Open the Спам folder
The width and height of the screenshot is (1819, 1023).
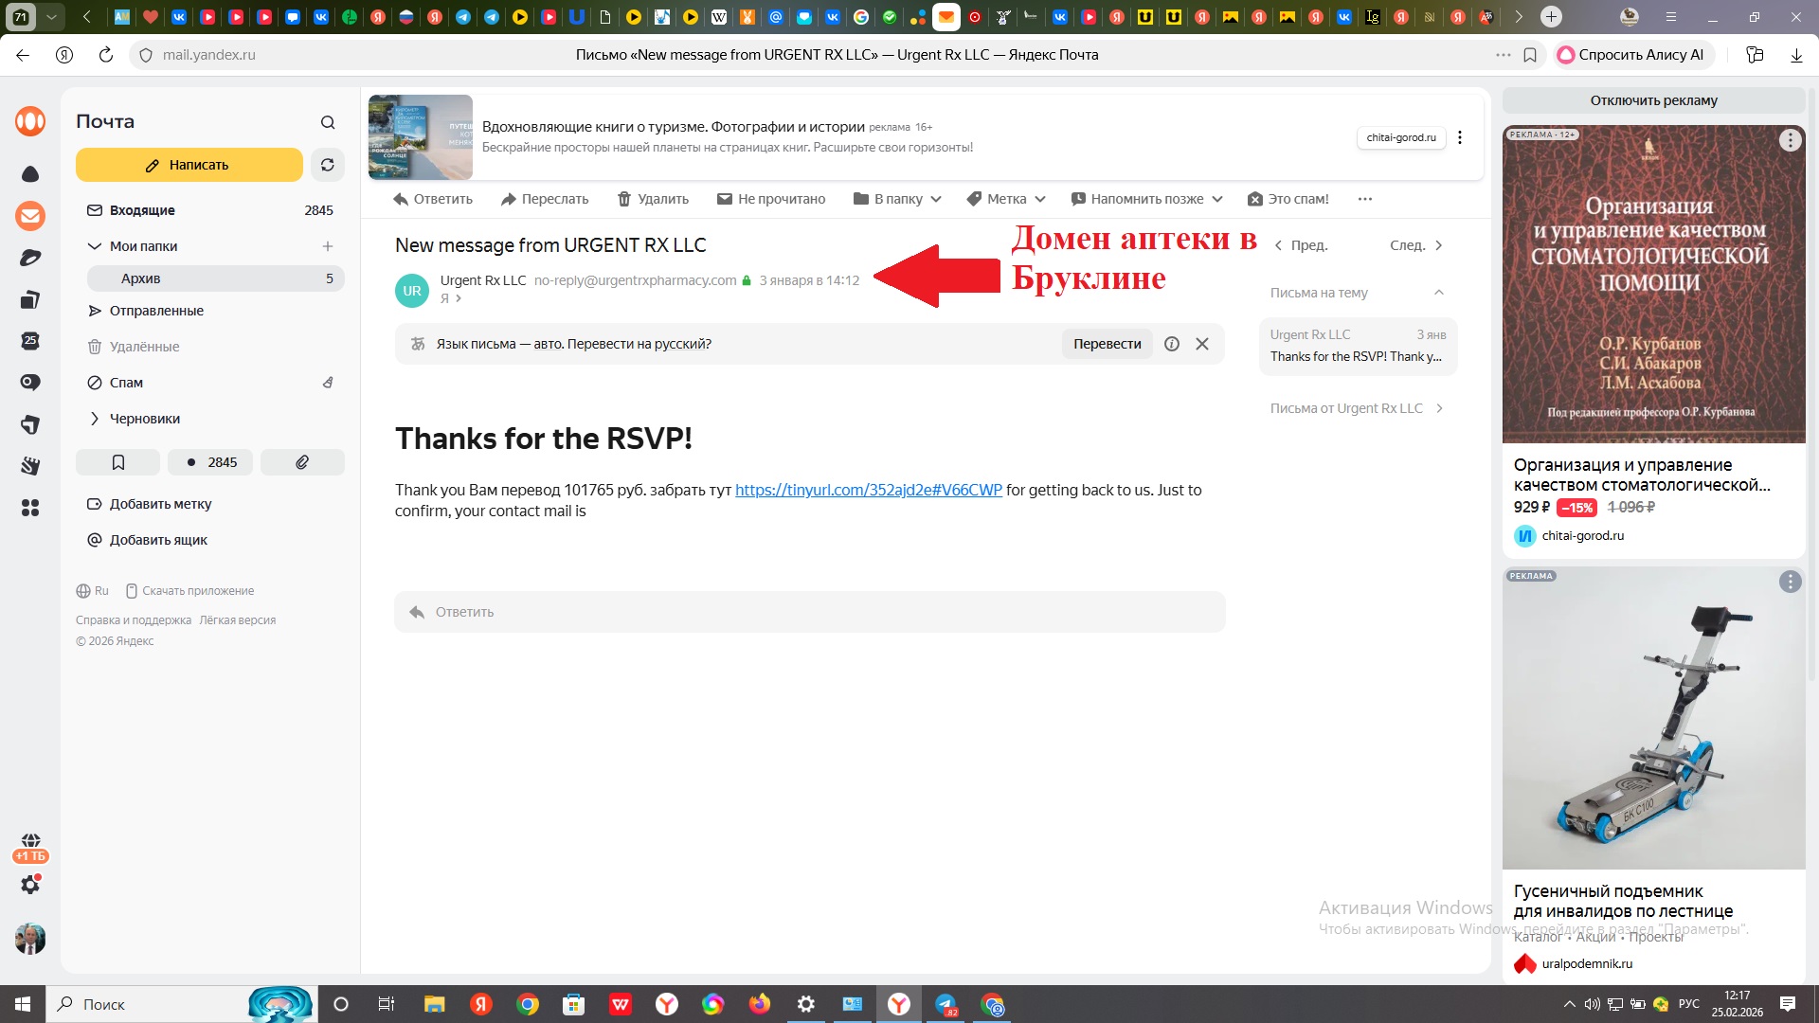126,383
